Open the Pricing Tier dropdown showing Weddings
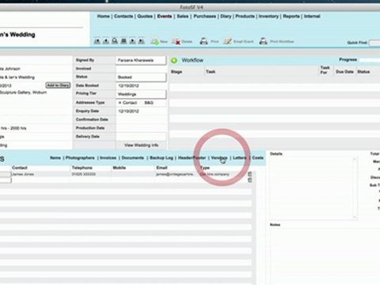 pos(141,94)
